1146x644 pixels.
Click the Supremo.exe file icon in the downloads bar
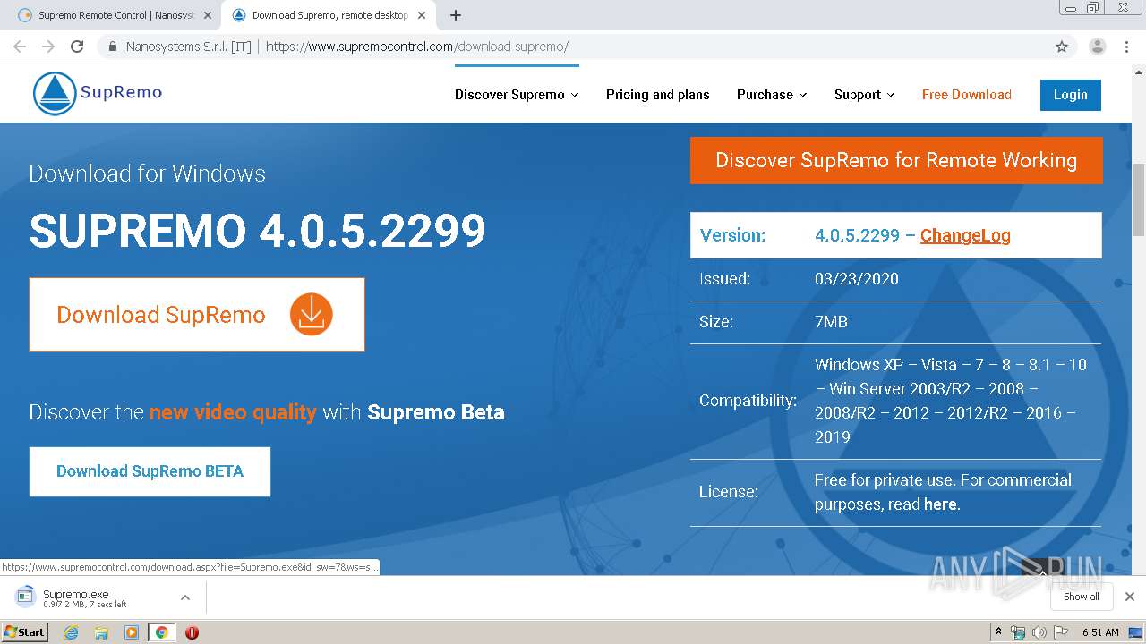point(26,597)
